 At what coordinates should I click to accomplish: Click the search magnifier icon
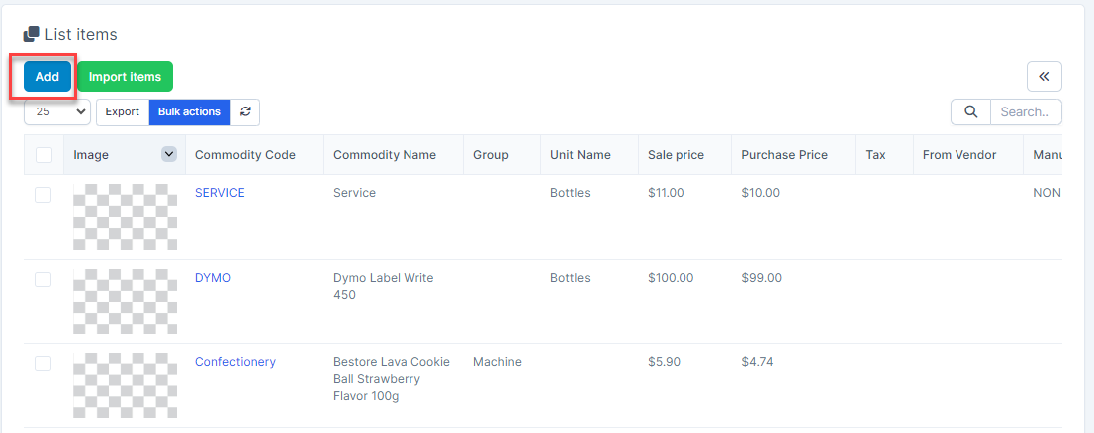[970, 112]
